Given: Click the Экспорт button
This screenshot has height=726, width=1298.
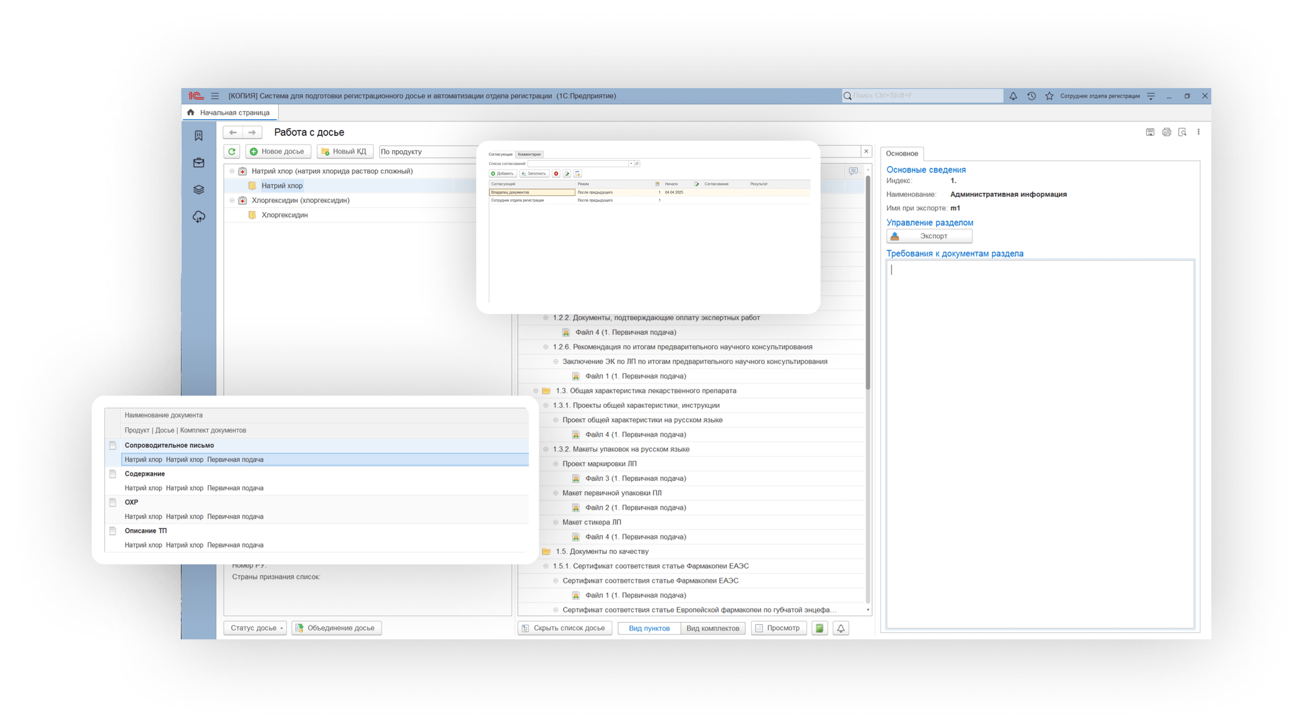Looking at the screenshot, I should click(929, 236).
